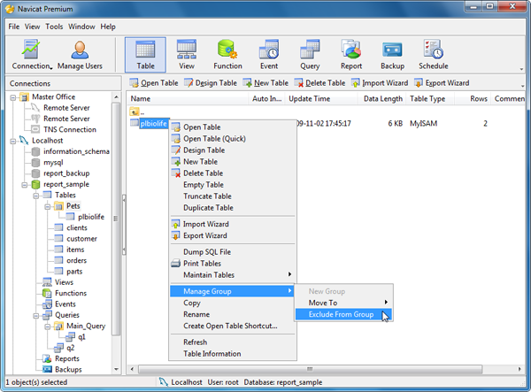Screen dimensions: 531x392
Task: Select the clients table in tree
Action: [x=77, y=227]
